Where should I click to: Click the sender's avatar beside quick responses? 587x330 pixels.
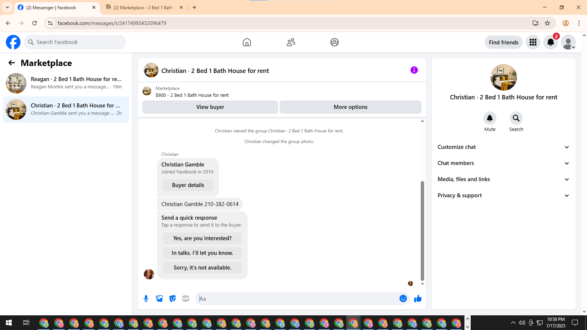149,274
